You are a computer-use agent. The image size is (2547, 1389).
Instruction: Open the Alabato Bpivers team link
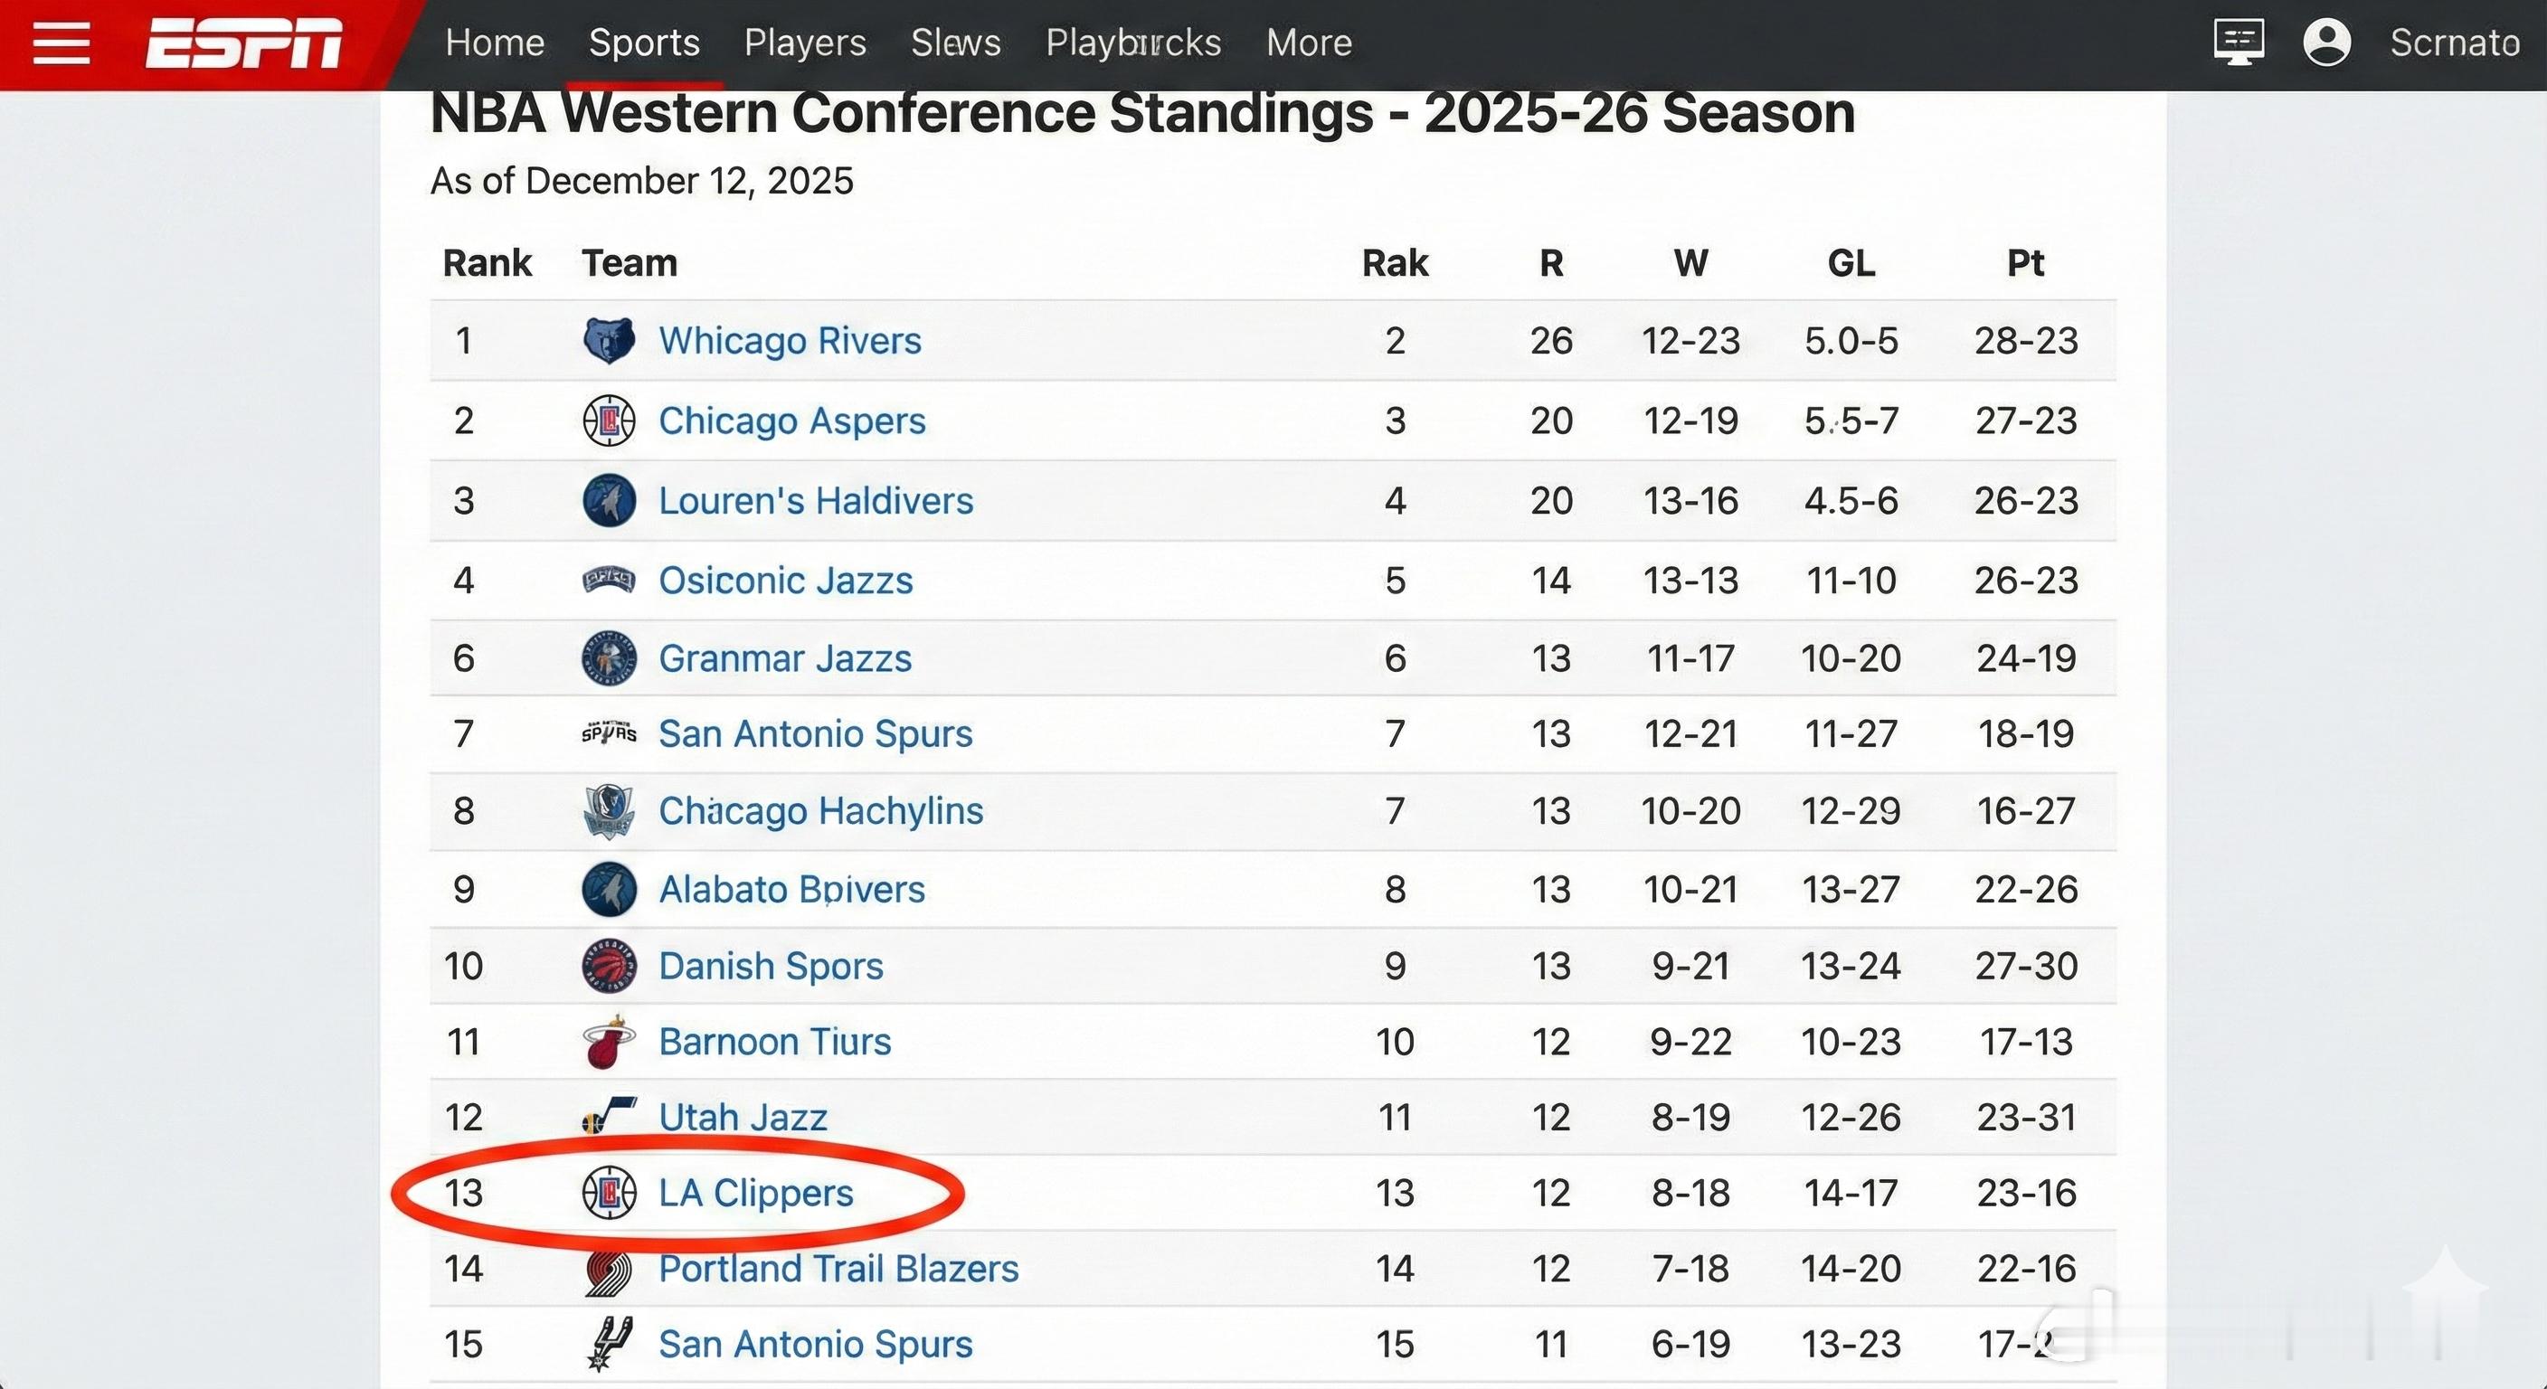792,890
